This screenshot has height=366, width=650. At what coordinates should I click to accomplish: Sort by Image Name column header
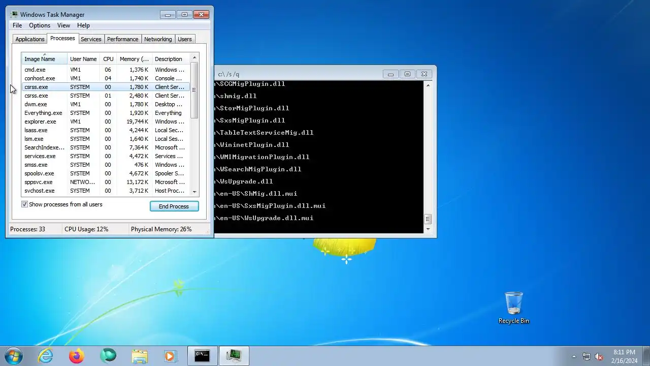click(44, 59)
